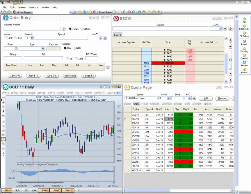The height and width of the screenshot is (194, 251).
Task: Click the Park (F10) button
Action: 33,76
